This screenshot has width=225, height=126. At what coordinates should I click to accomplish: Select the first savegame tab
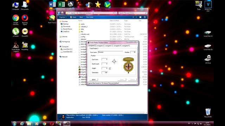pyautogui.click(x=92, y=45)
